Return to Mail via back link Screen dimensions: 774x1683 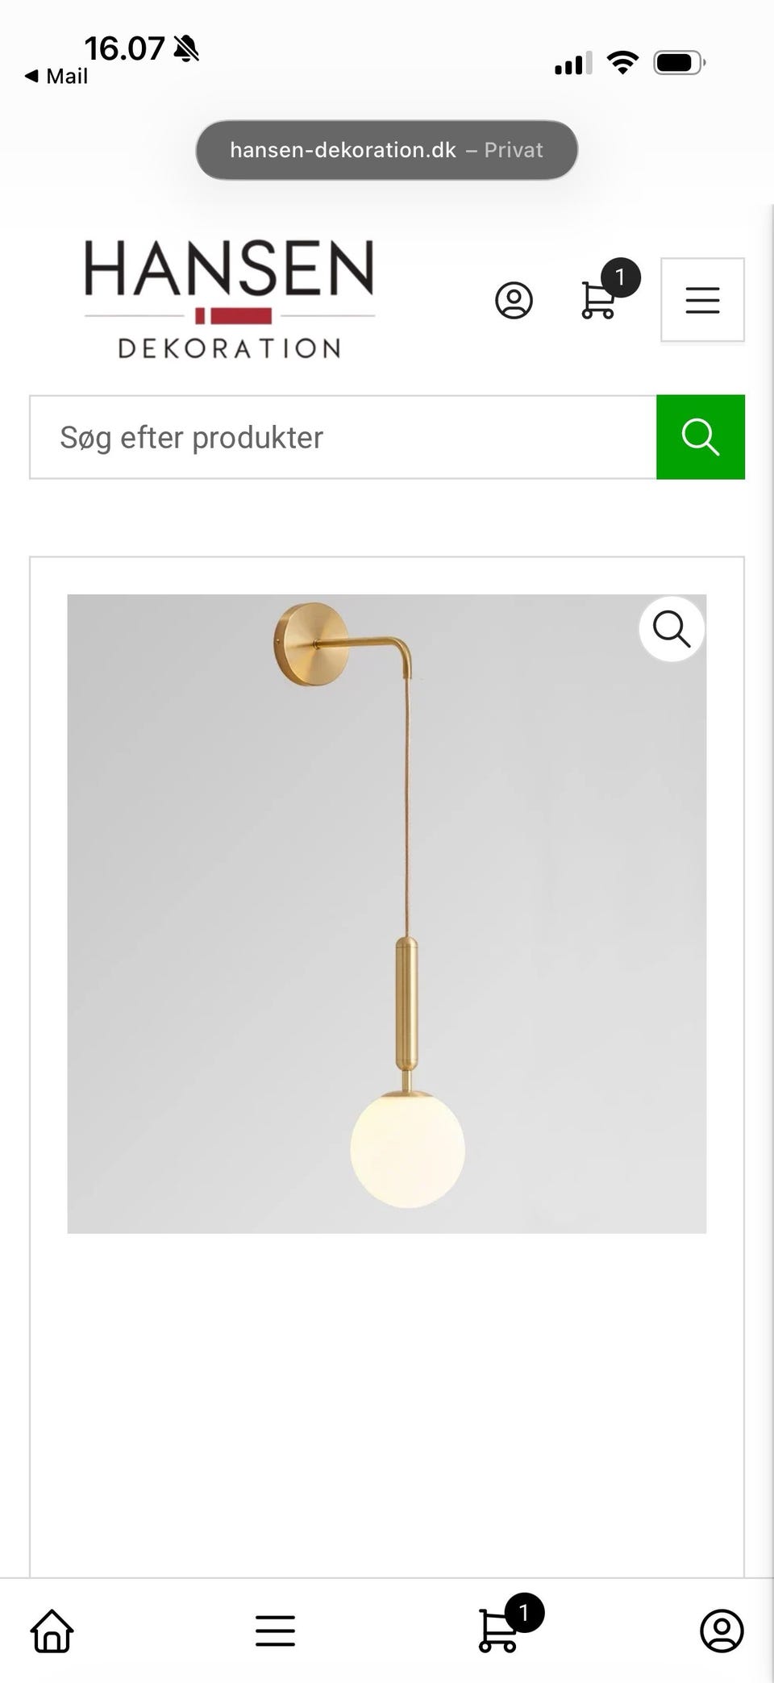tap(56, 76)
